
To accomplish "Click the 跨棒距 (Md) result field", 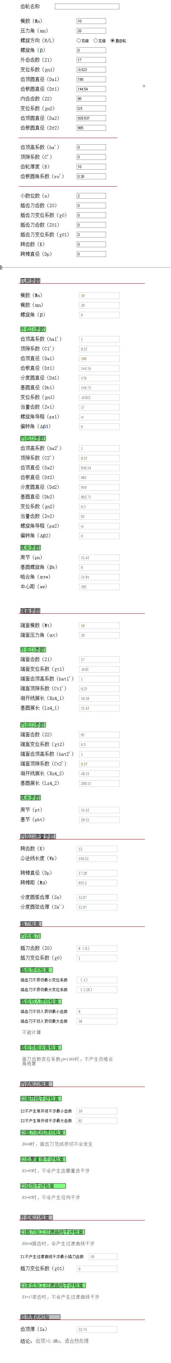I will 97,883.
